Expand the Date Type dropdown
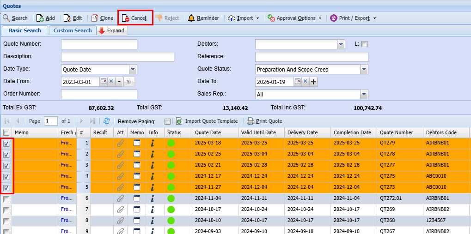This screenshot has height=234, width=471. (x=133, y=69)
